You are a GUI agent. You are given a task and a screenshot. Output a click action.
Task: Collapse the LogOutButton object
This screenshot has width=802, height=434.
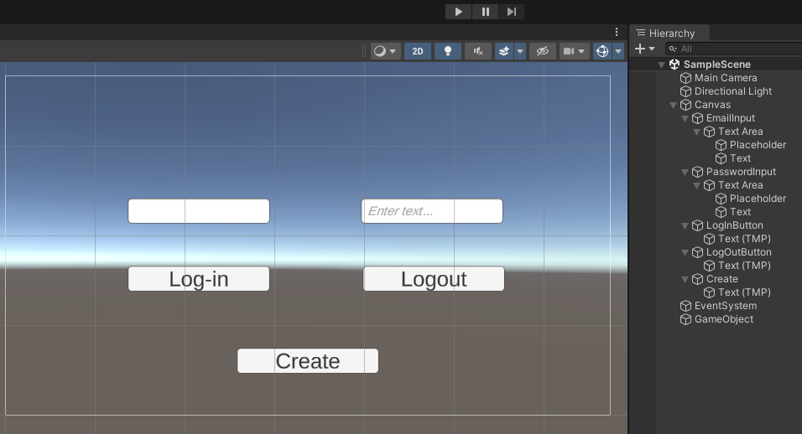pos(685,252)
